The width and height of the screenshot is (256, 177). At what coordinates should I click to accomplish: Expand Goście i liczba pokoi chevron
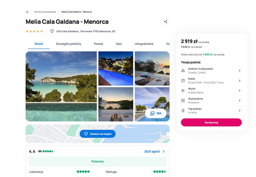(240, 70)
